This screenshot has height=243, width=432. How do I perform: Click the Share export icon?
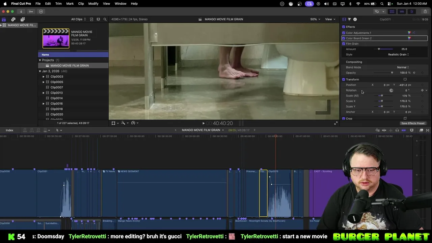[425, 11]
